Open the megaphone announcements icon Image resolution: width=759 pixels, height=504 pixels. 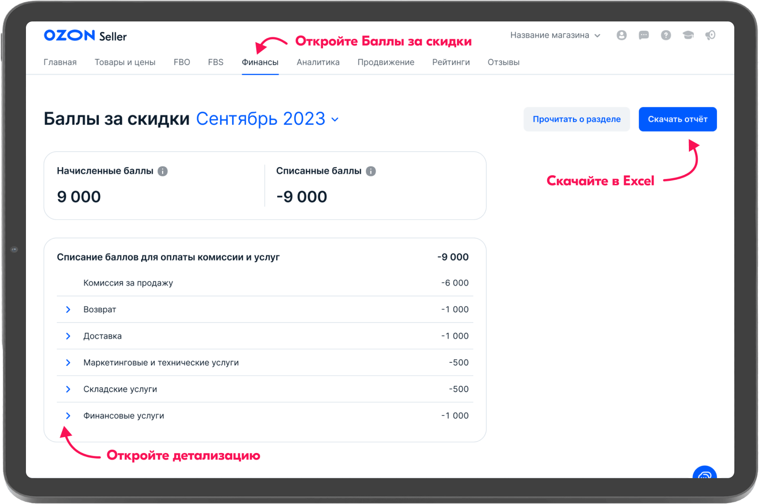pos(710,35)
